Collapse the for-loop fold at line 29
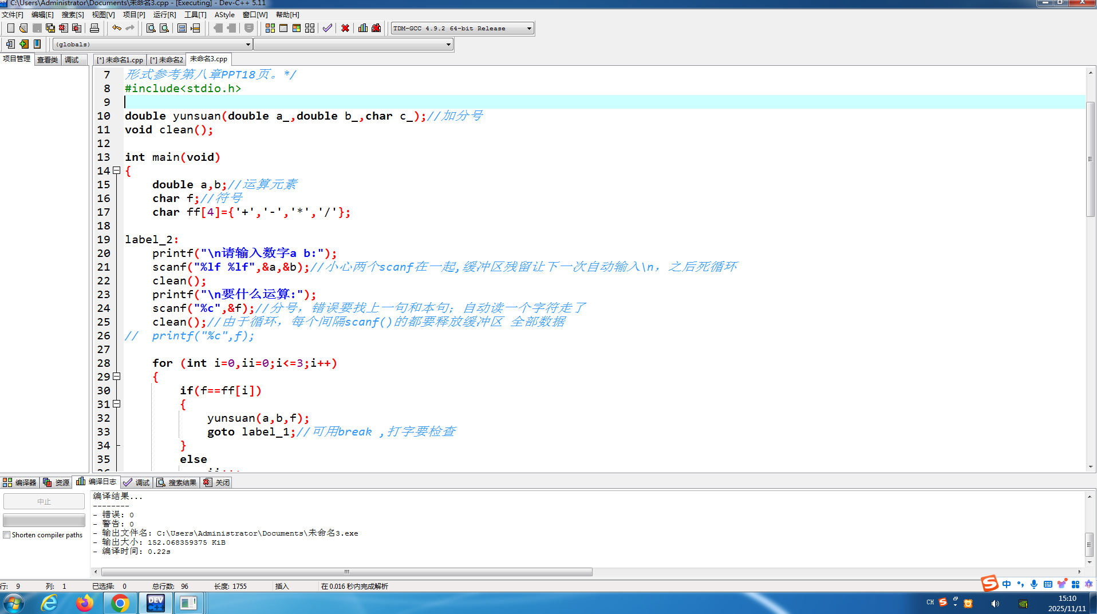The width and height of the screenshot is (1097, 614). (117, 377)
